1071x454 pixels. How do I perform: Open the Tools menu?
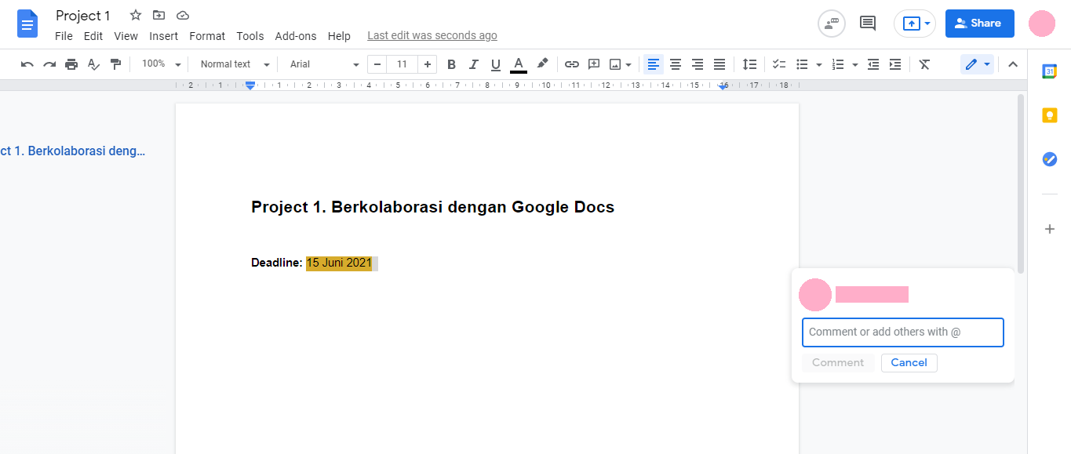[250, 36]
